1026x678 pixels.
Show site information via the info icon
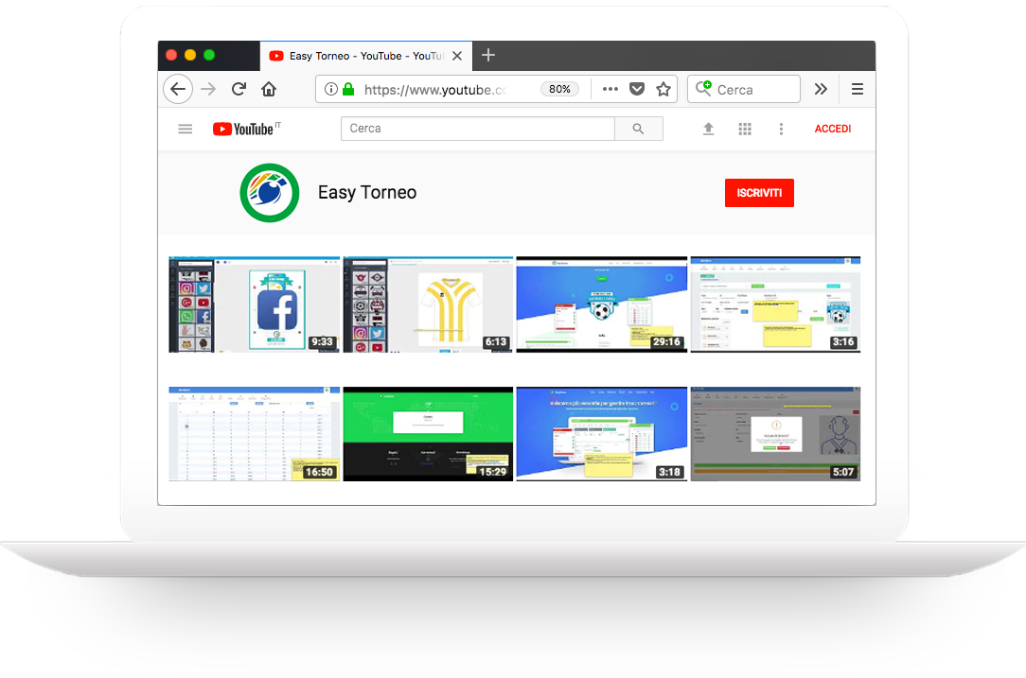331,89
